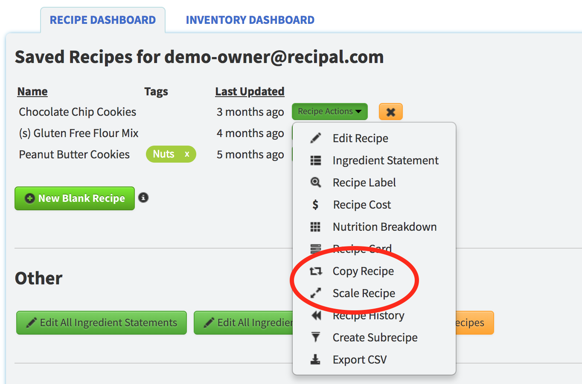This screenshot has width=582, height=384.
Task: Click the funnel icon for Create Subrecipe
Action: click(x=316, y=338)
